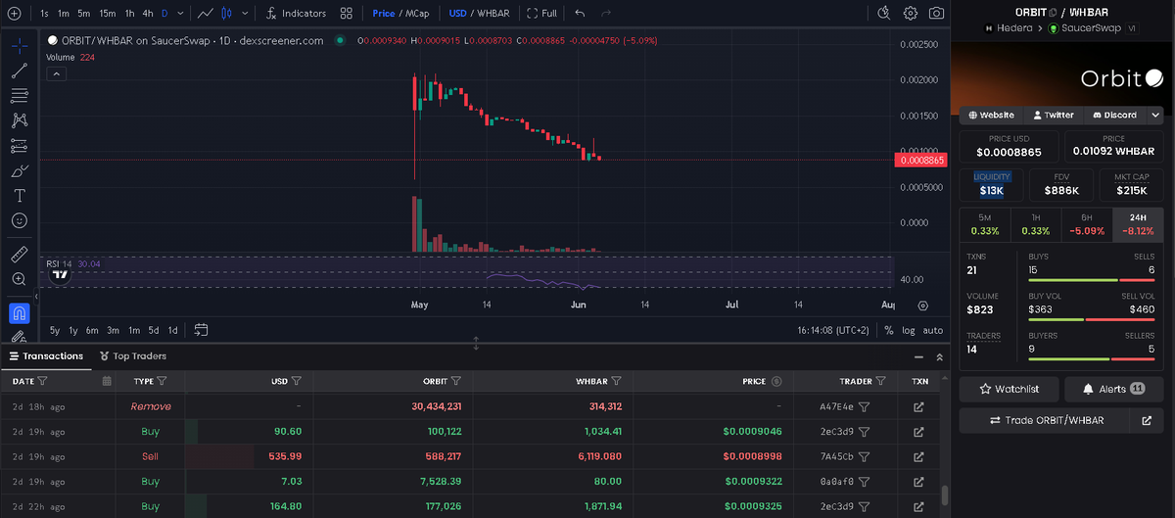The height and width of the screenshot is (518, 1175).
Task: Select the 6H timeframe stats
Action: pyautogui.click(x=1087, y=224)
